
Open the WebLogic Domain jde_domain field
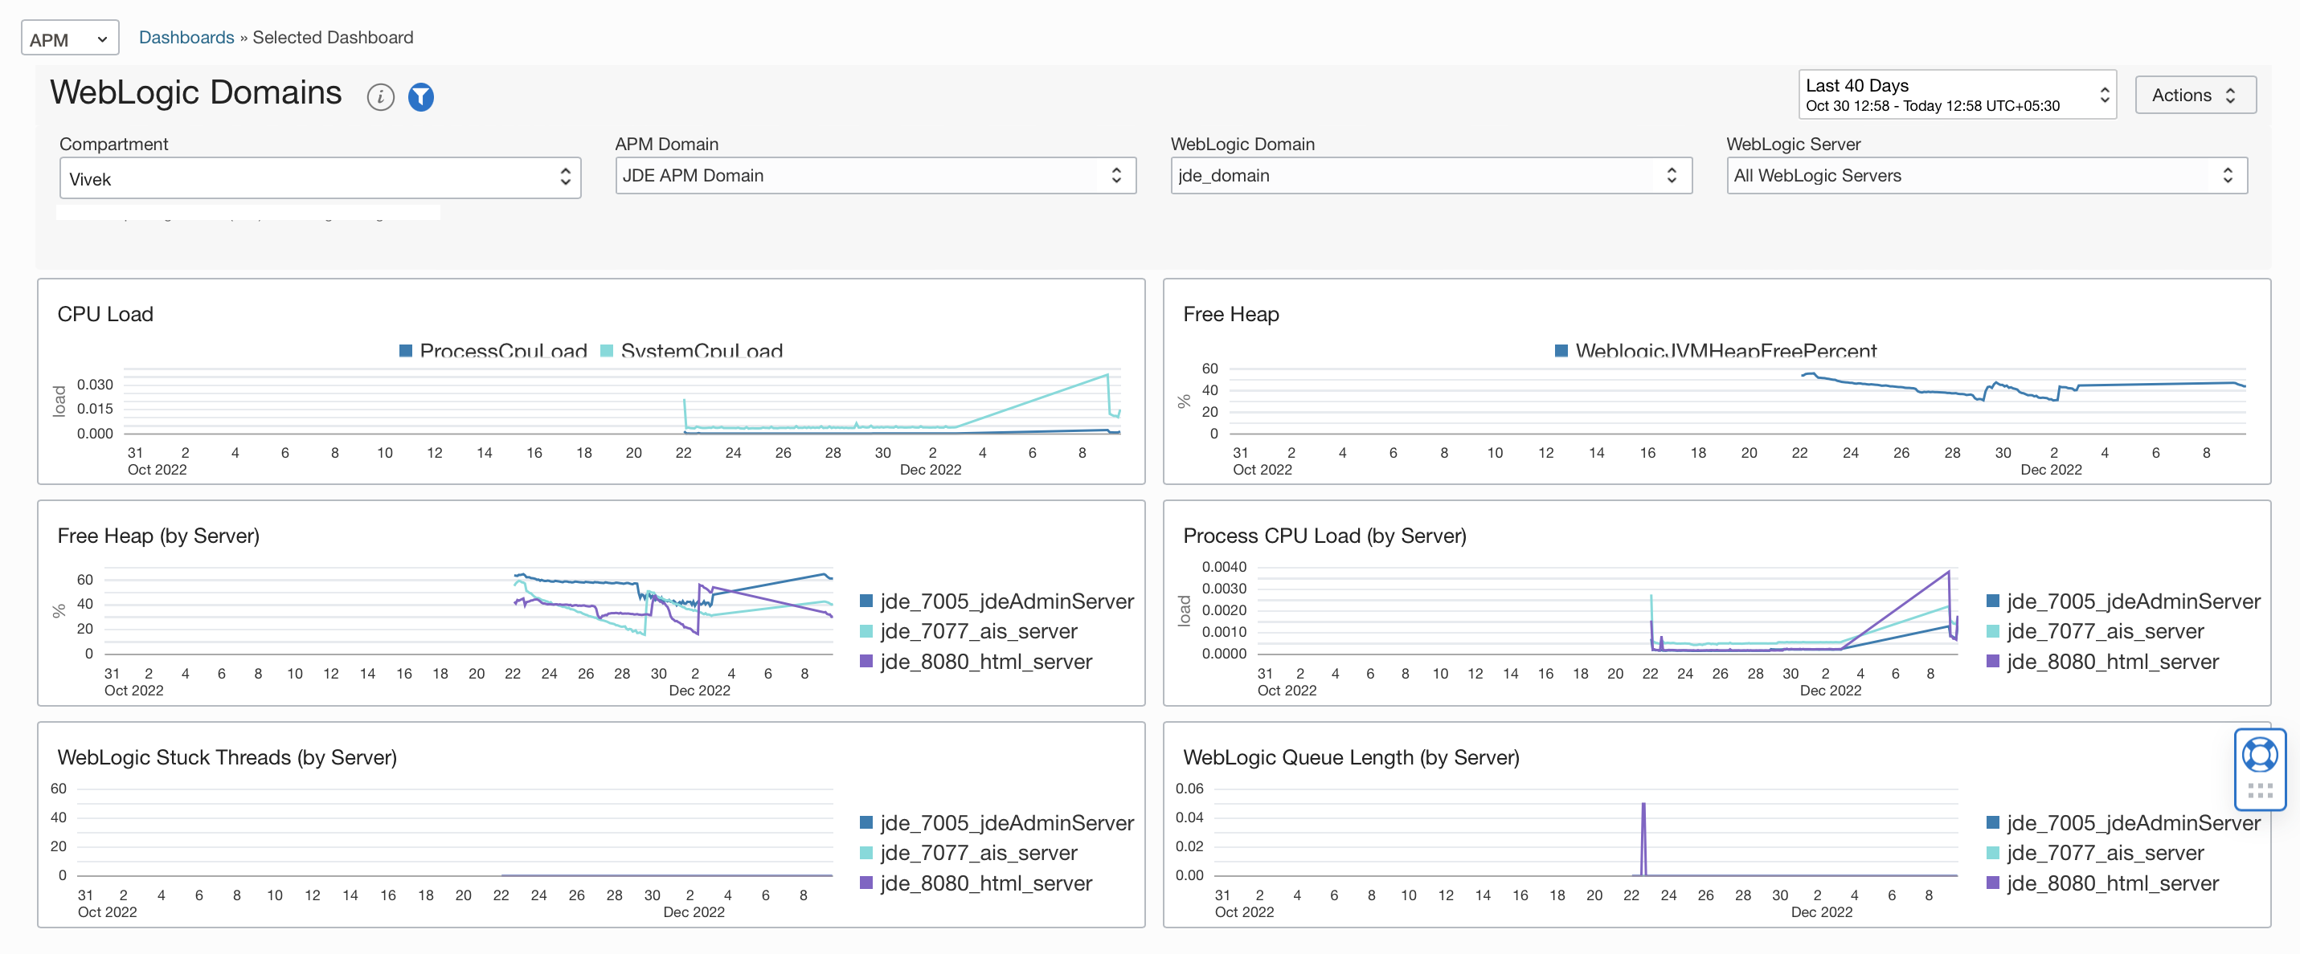tap(1430, 176)
